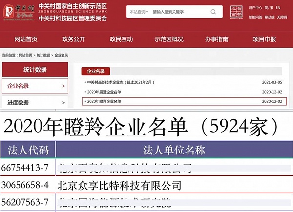This screenshot has width=293, height=212.
Task: Click 网站首页 in the breadcrumb
Action: pos(25,55)
